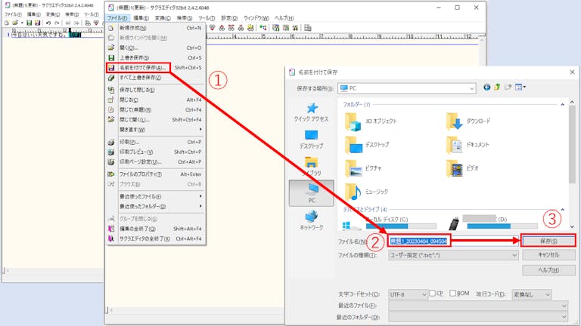Click New file icon in back window toolbar
The image size is (581, 326).
pyautogui.click(x=6, y=23)
